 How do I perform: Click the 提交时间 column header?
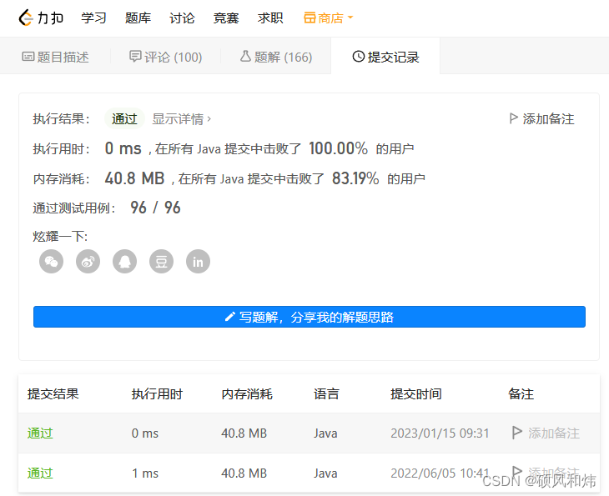416,394
